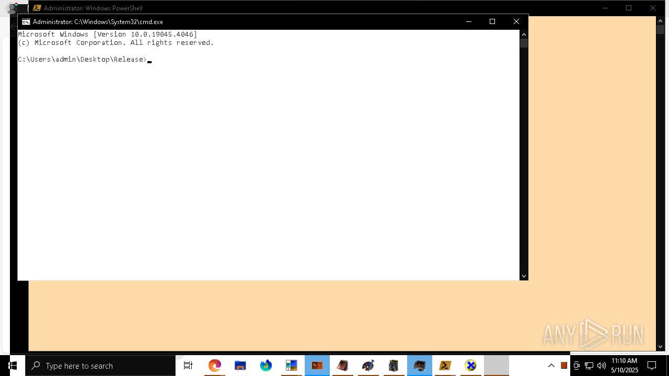Image resolution: width=669 pixels, height=376 pixels.
Task: Close the cmd.exe window
Action: 516,21
